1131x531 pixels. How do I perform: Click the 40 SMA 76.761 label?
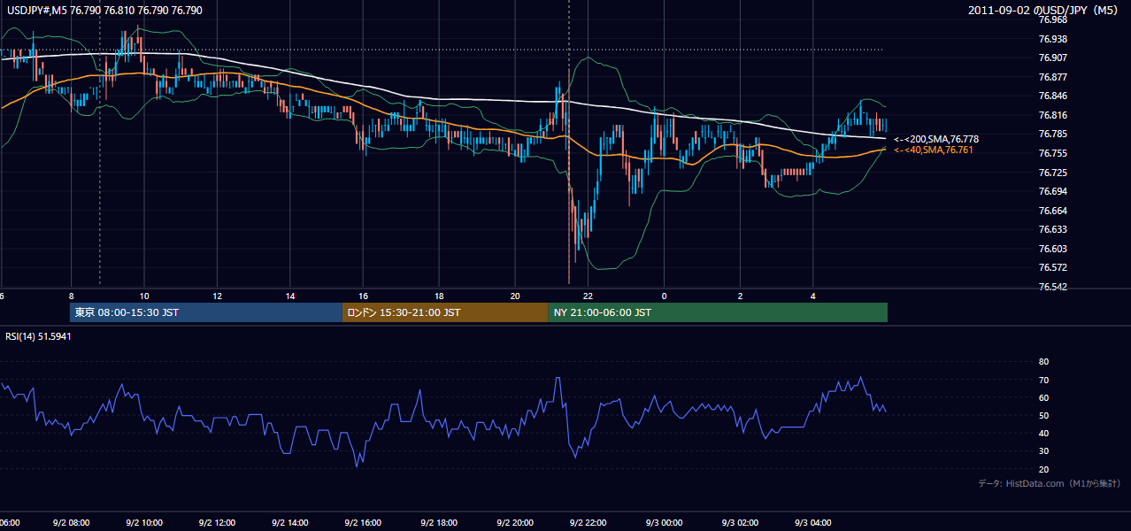click(934, 150)
